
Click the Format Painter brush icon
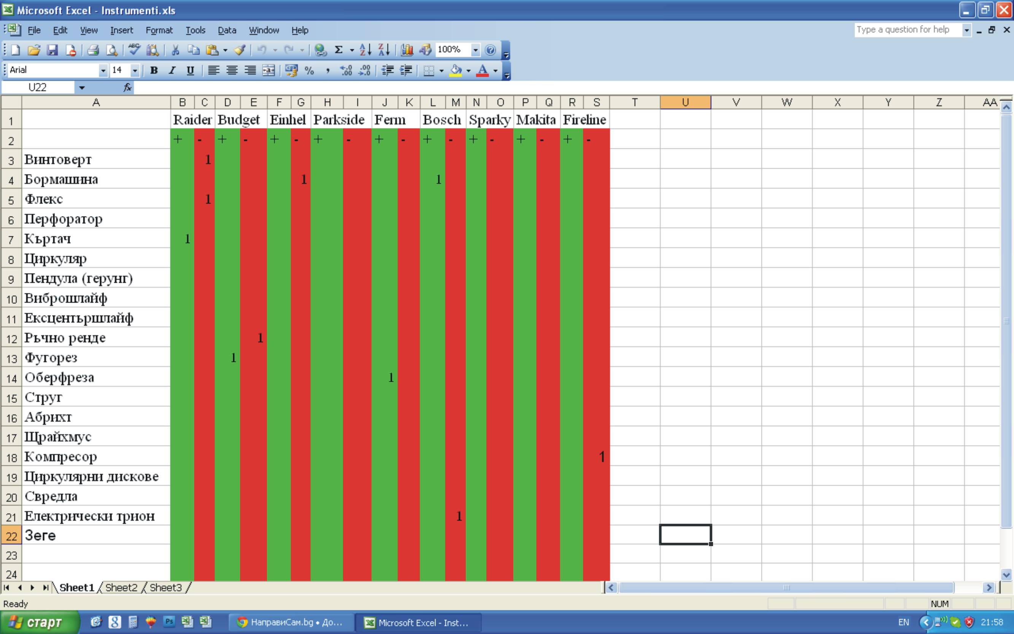pyautogui.click(x=240, y=50)
